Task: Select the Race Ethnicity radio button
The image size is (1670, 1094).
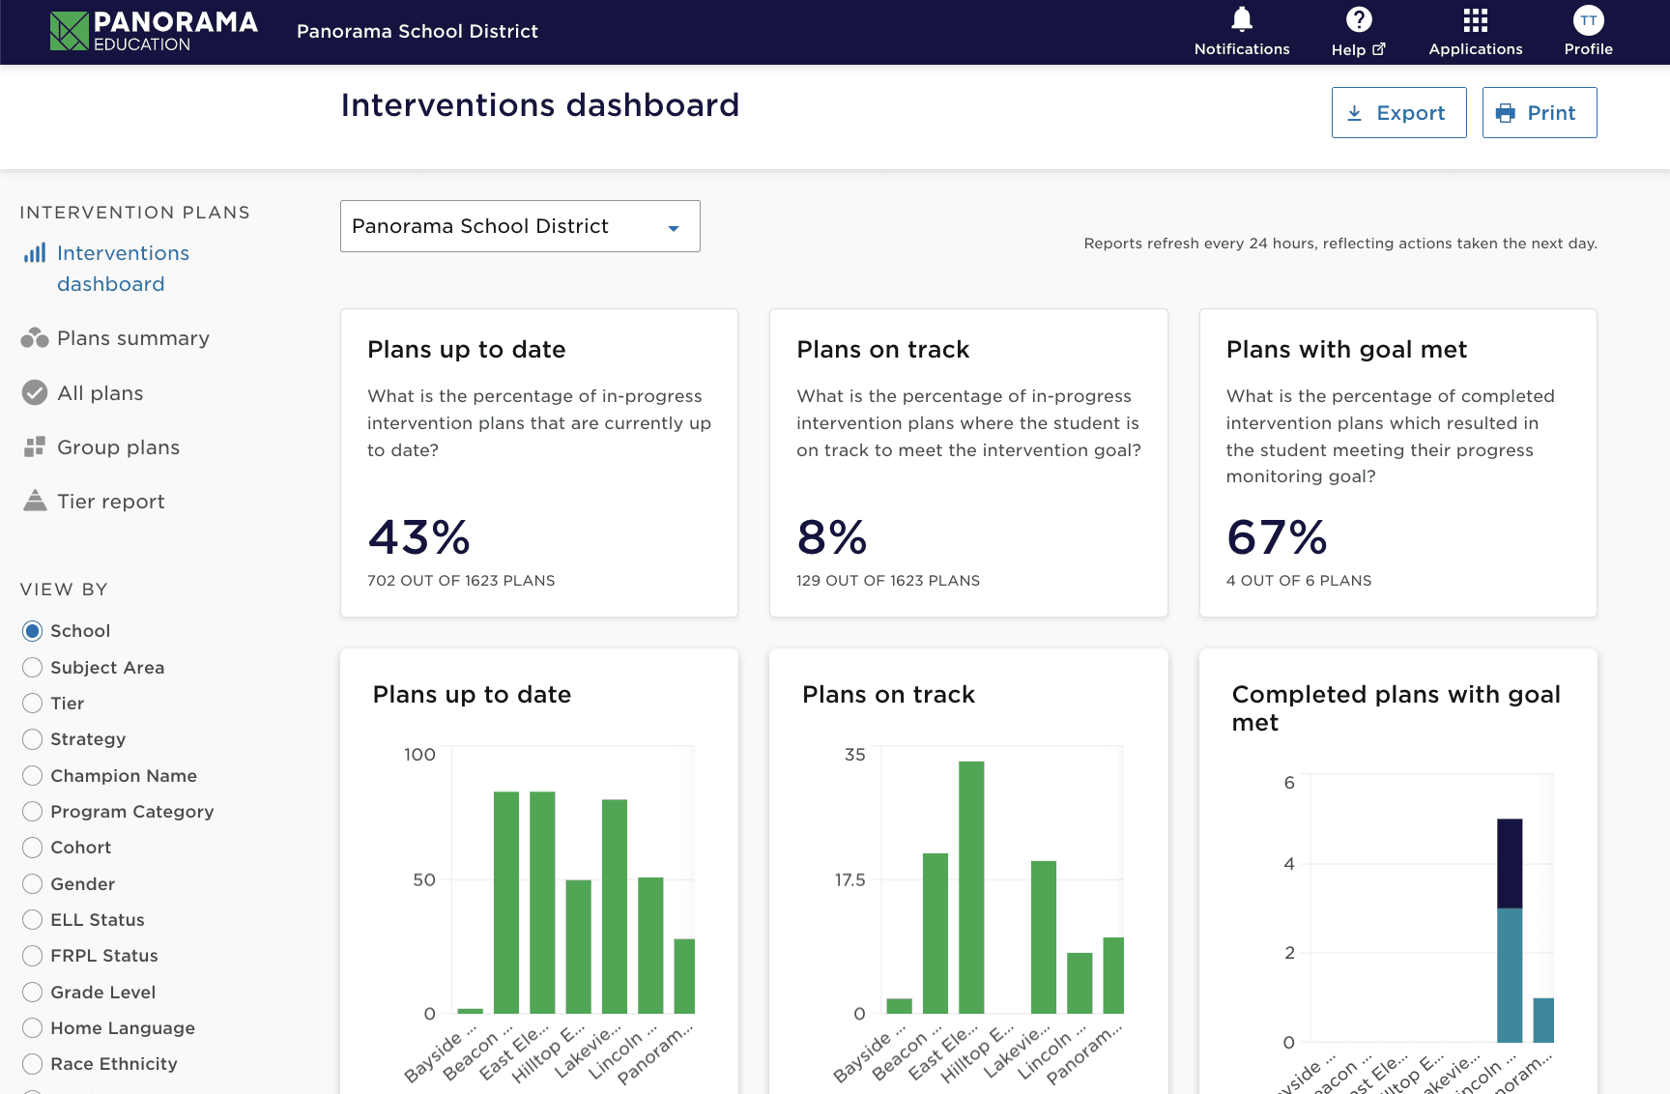Action: coord(32,1064)
